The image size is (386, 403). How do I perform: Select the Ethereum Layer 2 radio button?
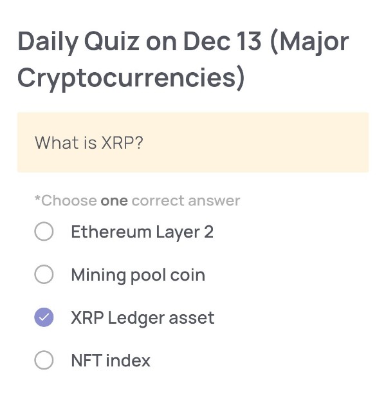tap(44, 232)
